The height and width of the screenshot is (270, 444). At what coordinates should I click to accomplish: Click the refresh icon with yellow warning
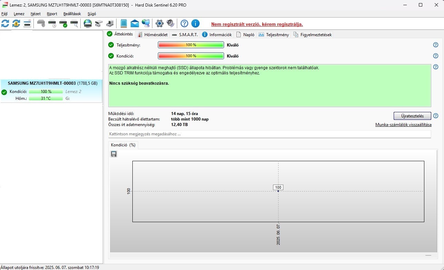(x=16, y=23)
